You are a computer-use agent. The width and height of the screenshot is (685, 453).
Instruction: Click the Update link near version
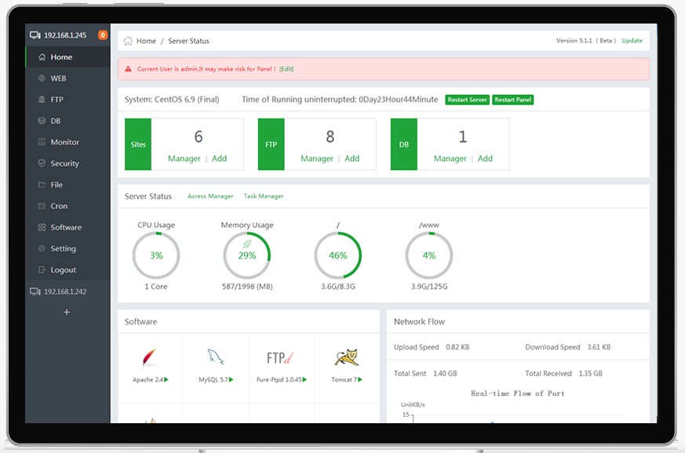632,41
